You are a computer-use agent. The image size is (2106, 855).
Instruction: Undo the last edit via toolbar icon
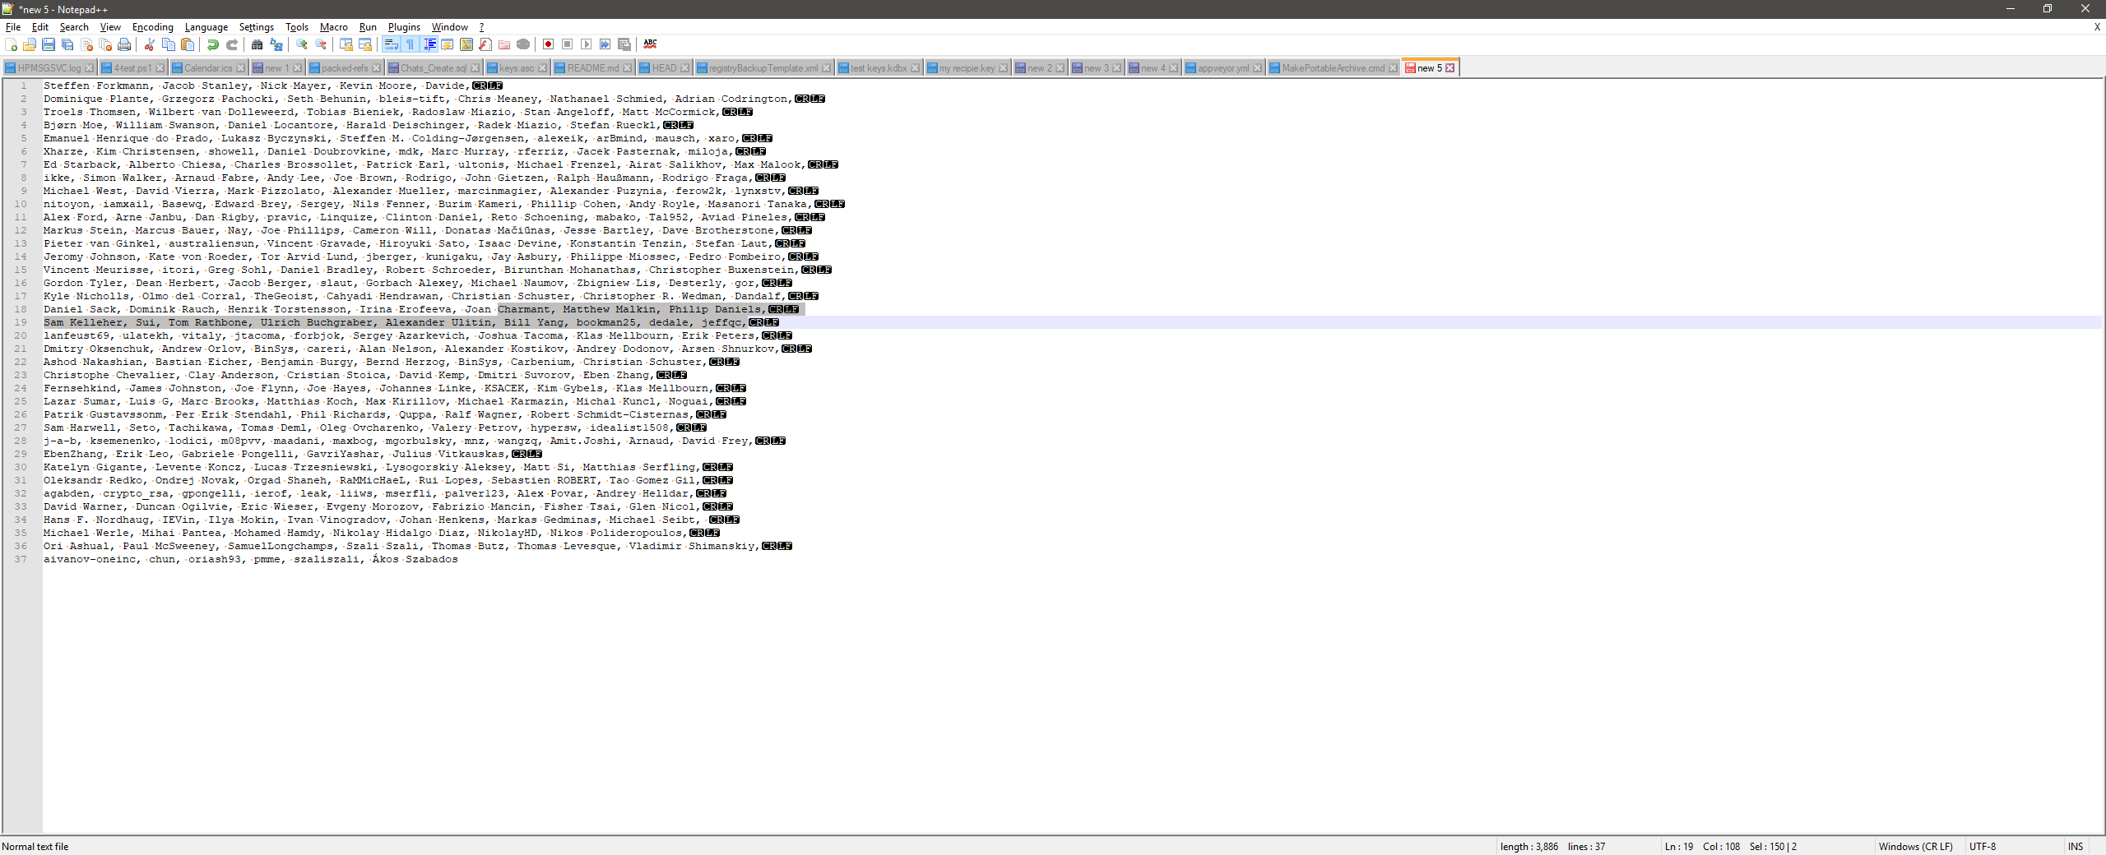[x=213, y=44]
